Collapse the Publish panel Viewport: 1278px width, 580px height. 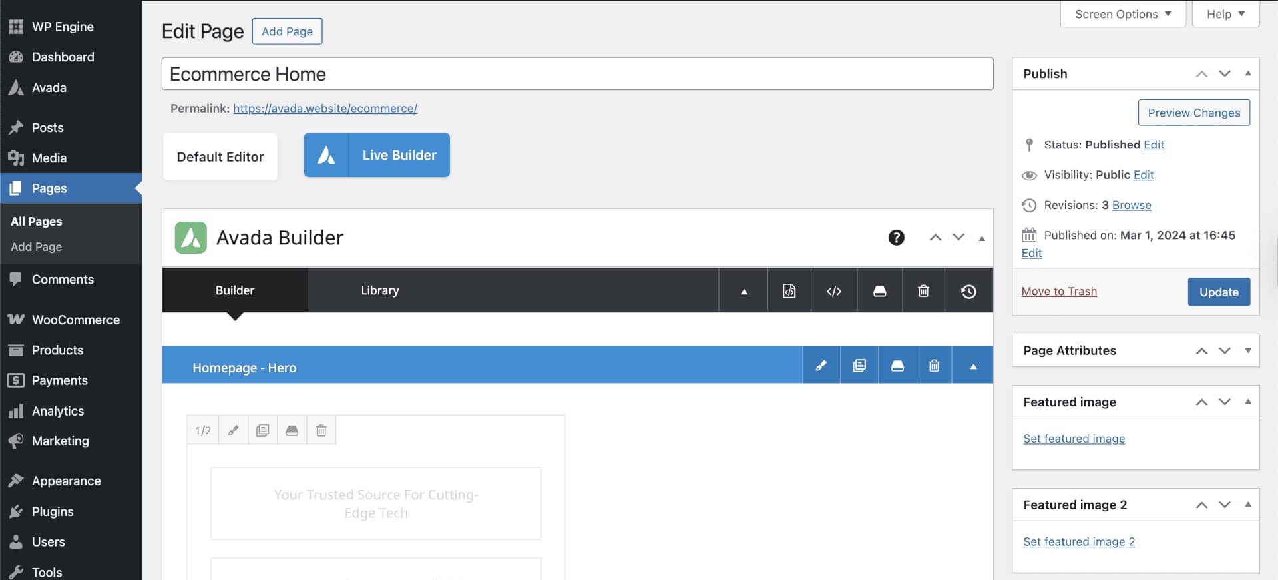(1248, 73)
